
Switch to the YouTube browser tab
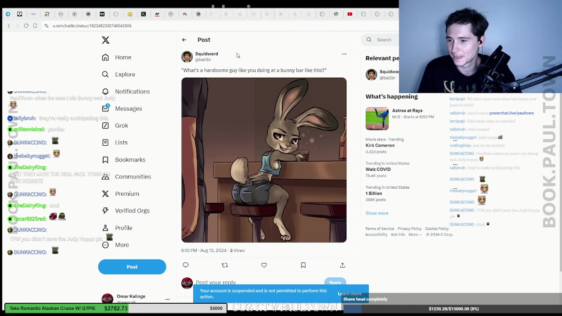coord(350,14)
